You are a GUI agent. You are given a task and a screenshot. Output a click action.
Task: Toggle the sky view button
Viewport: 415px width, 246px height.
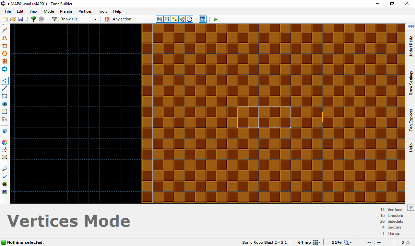pyautogui.click(x=202, y=19)
